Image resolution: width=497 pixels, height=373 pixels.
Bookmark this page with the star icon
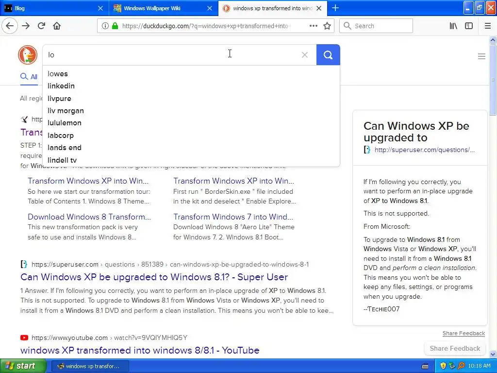point(327,26)
